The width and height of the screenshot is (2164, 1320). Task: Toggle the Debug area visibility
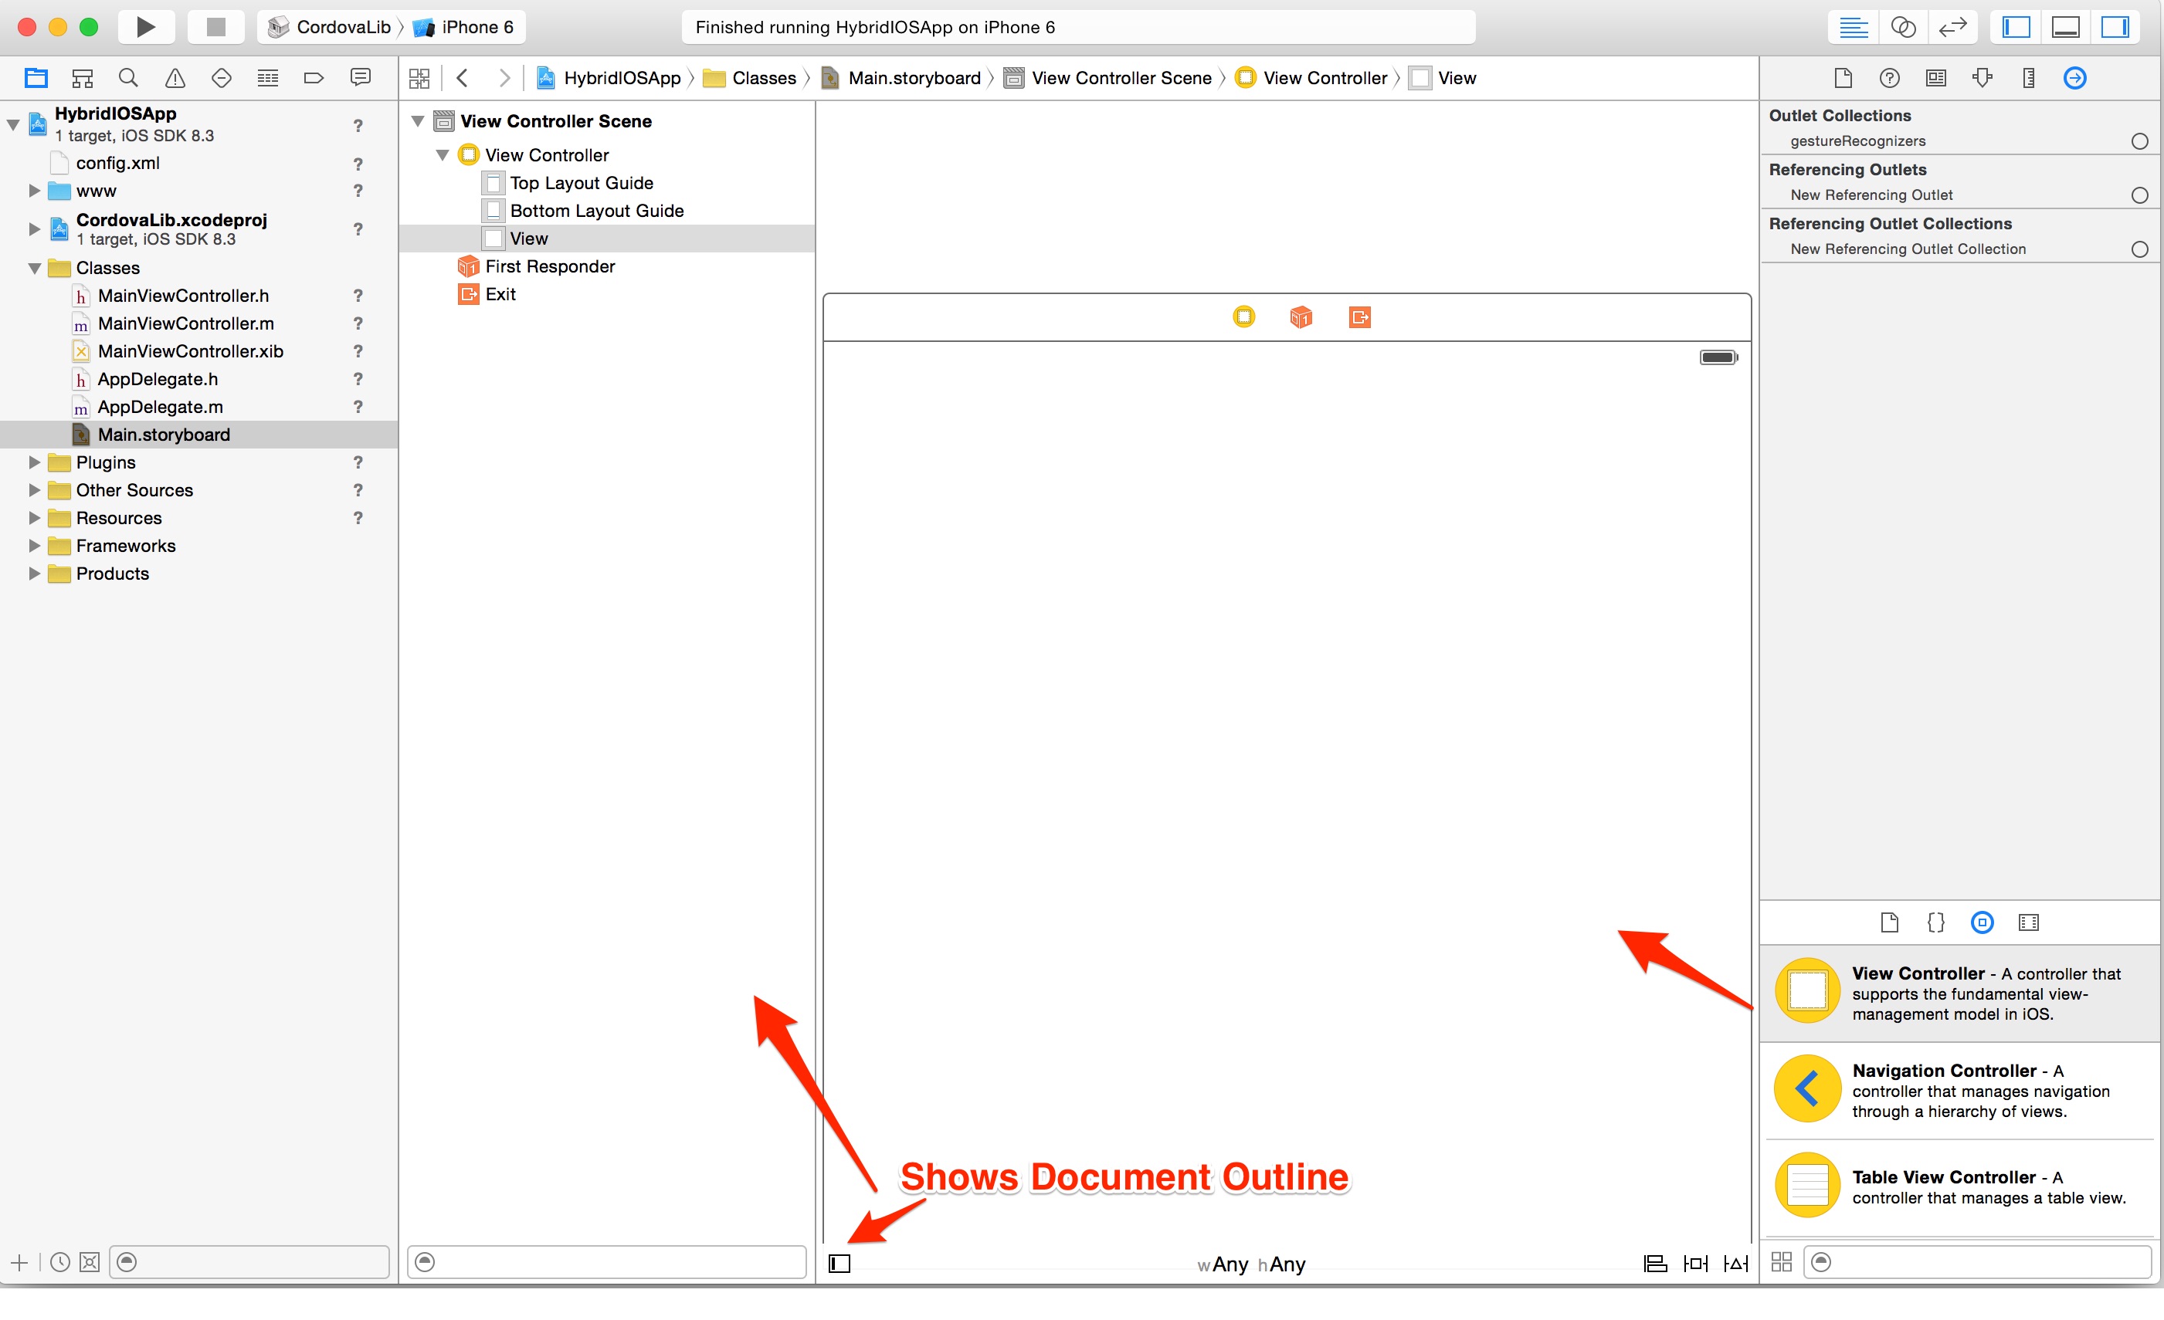tap(2064, 27)
